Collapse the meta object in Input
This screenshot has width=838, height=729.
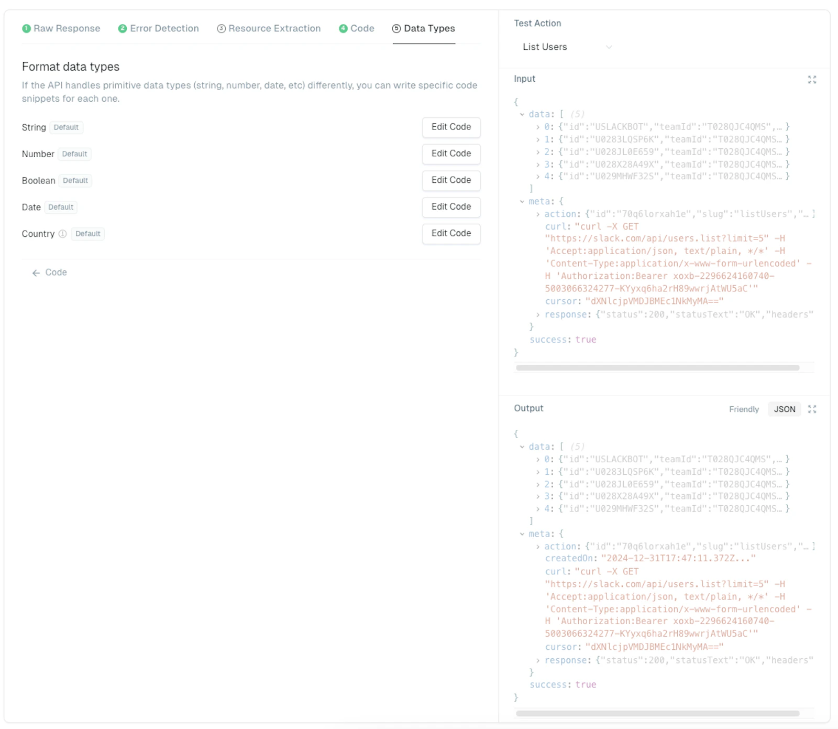[522, 201]
